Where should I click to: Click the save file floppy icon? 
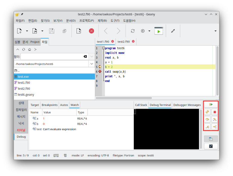point(52,31)
